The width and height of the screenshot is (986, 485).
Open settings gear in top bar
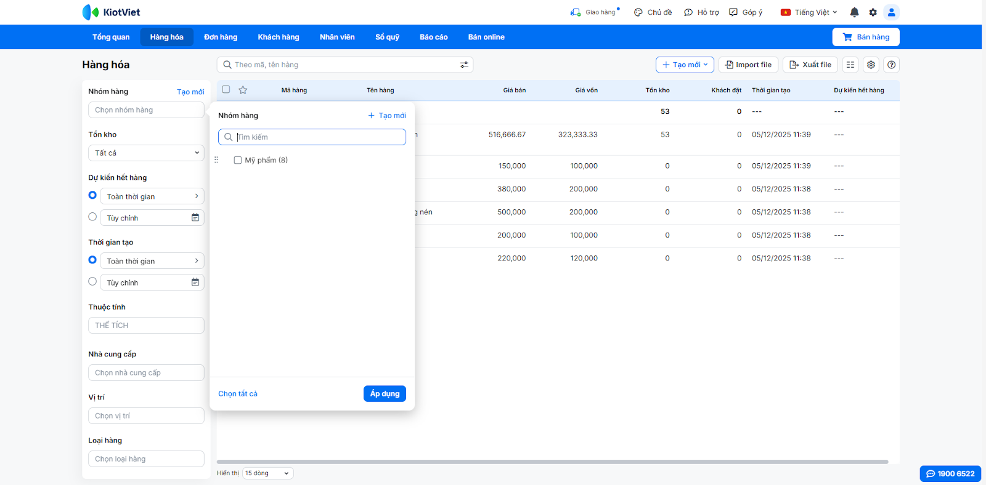(873, 12)
